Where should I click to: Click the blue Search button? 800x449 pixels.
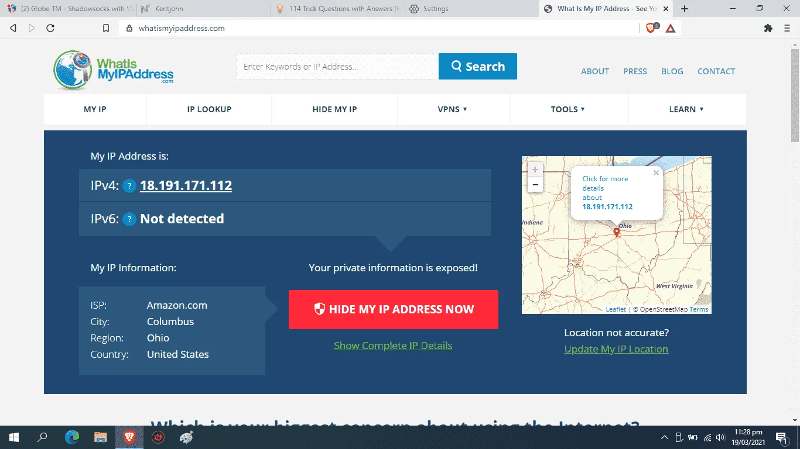(x=478, y=67)
